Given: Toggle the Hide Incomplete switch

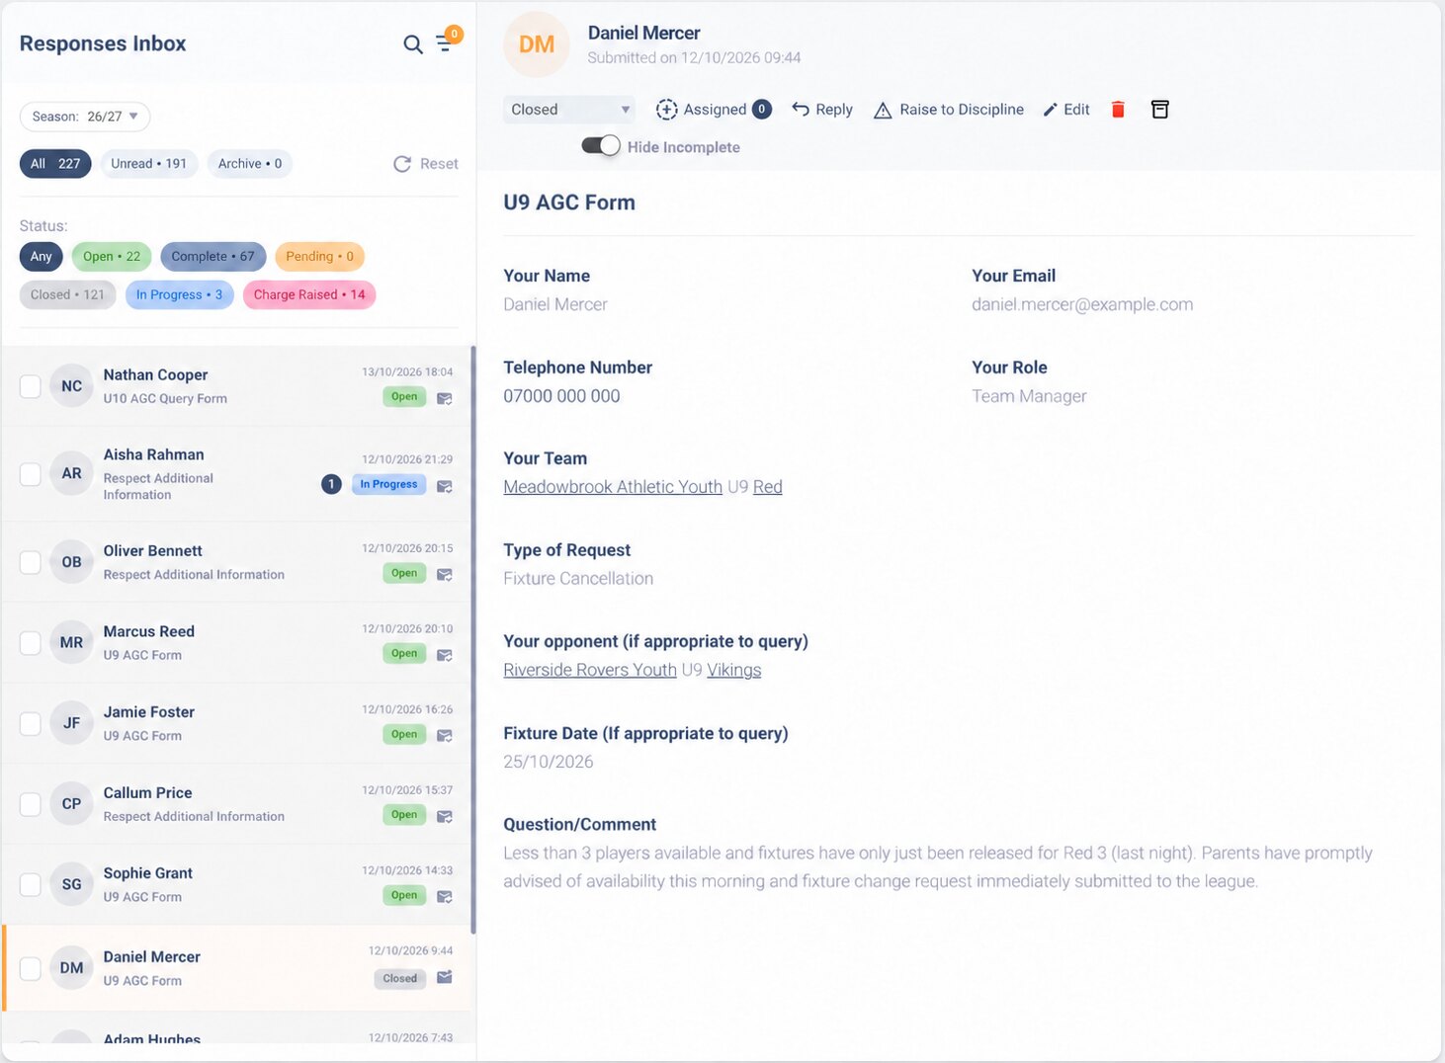Looking at the screenshot, I should tap(601, 146).
